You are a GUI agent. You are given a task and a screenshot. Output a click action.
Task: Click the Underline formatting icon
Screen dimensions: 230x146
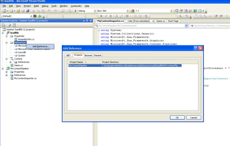pos(111,16)
